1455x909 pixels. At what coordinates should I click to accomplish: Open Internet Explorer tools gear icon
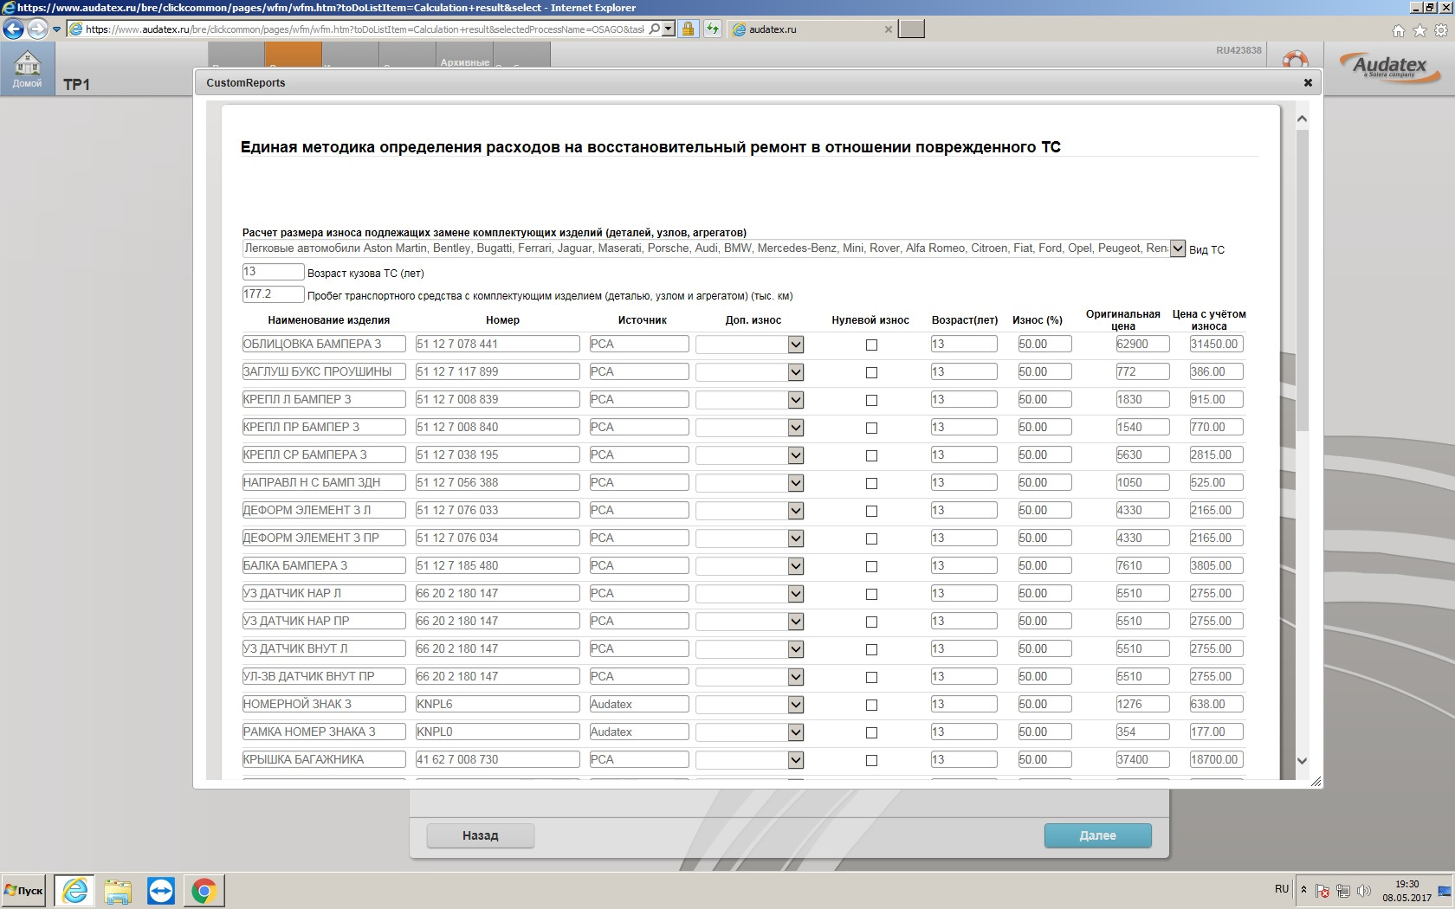(x=1441, y=30)
